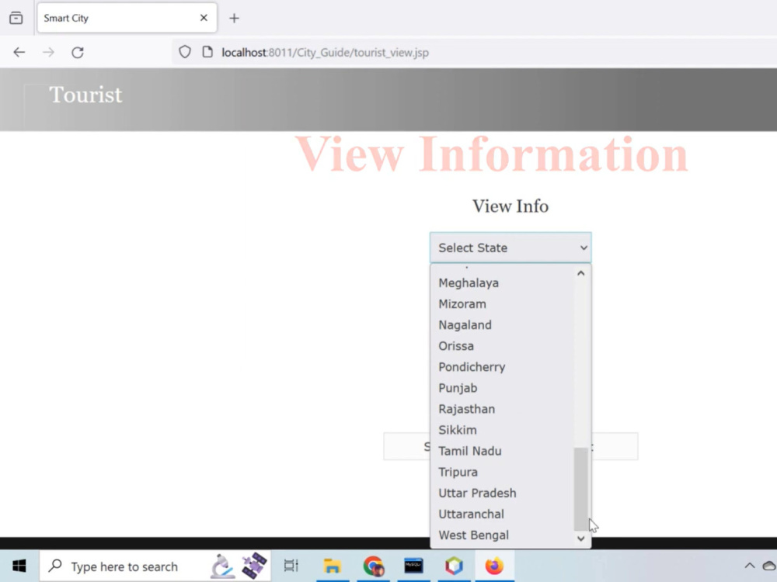Screen dimensions: 777x582
Task: Click the page info icon beside the URL
Action: pyautogui.click(x=207, y=52)
